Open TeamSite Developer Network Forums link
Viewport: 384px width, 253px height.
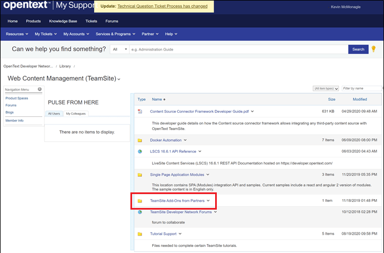[x=181, y=212]
